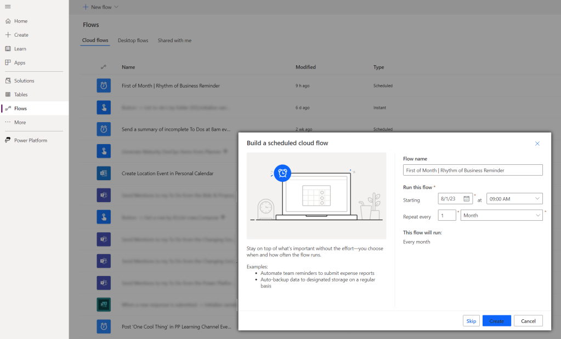Click the '6 d ago' modified value
Screen dimensions: 561x339
302,107
